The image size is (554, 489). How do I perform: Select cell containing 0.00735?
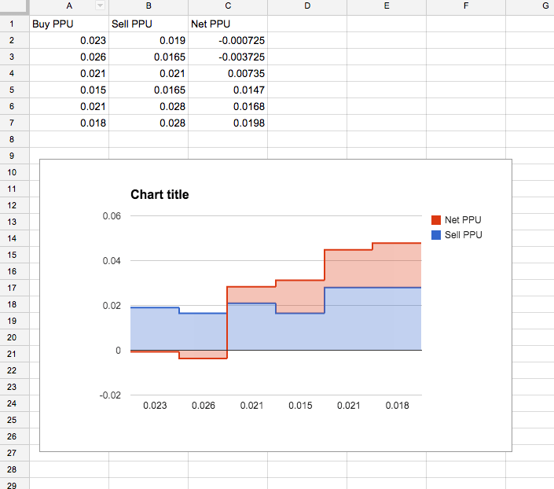click(228, 73)
